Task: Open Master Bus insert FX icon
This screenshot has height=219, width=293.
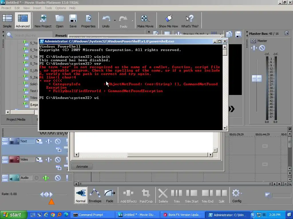Action: click(254, 48)
